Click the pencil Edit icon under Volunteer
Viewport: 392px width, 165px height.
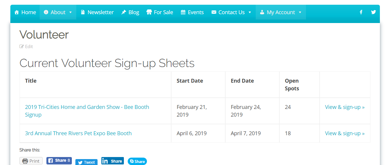point(22,46)
